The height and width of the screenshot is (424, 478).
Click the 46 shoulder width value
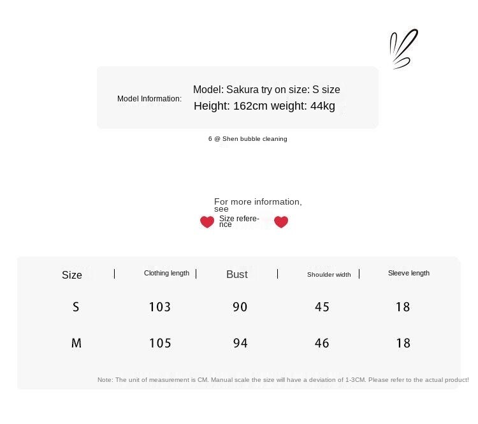coord(322,344)
